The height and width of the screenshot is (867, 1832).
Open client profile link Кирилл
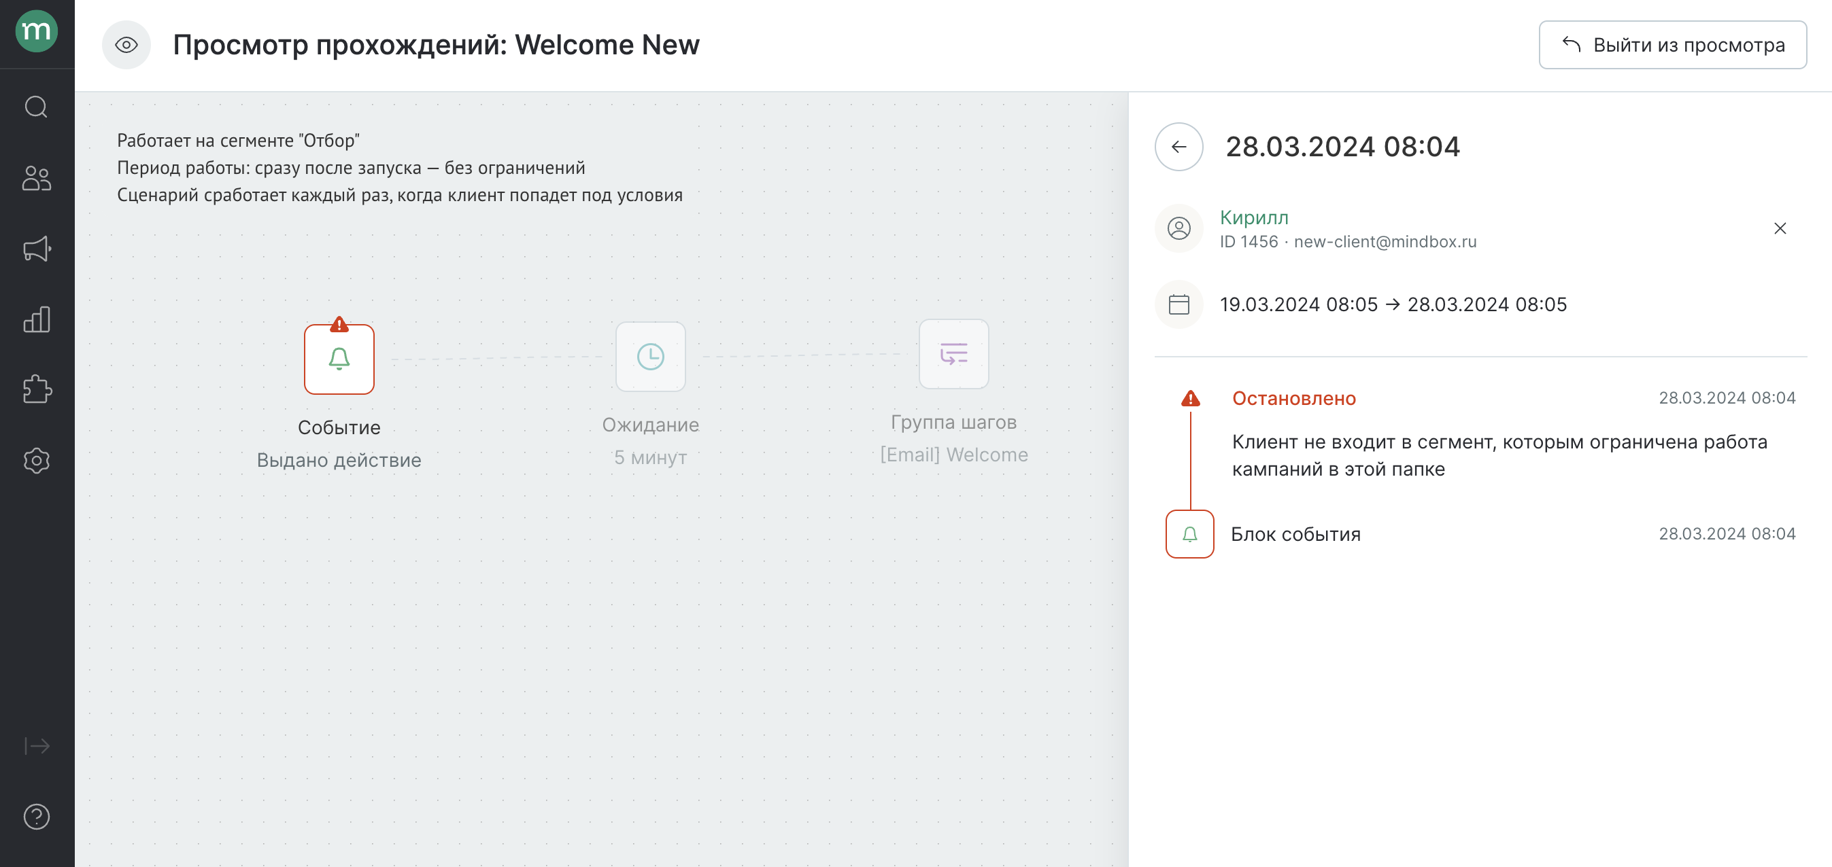click(1254, 217)
